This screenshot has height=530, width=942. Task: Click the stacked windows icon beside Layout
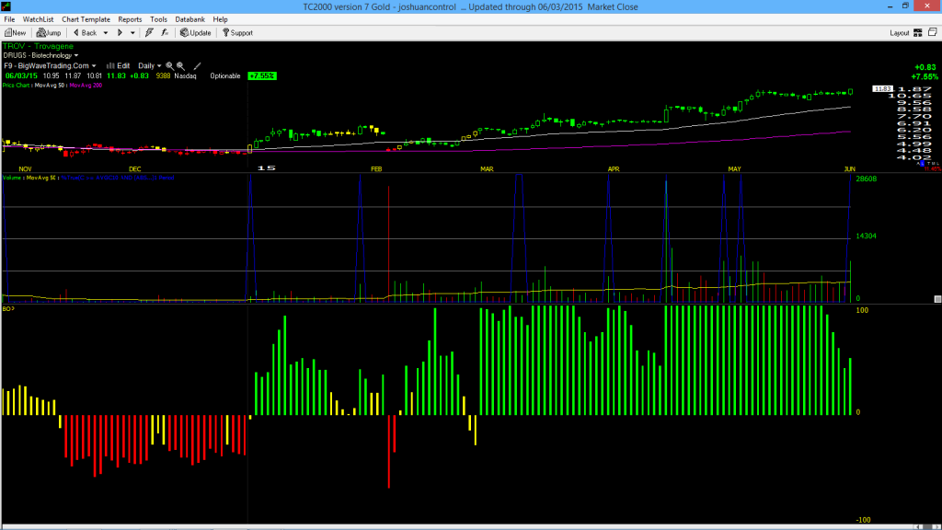933,32
